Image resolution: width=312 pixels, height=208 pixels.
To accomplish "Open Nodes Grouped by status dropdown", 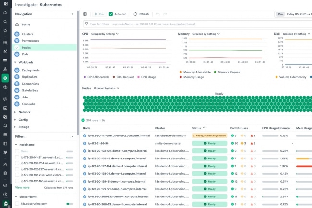I will (107, 88).
